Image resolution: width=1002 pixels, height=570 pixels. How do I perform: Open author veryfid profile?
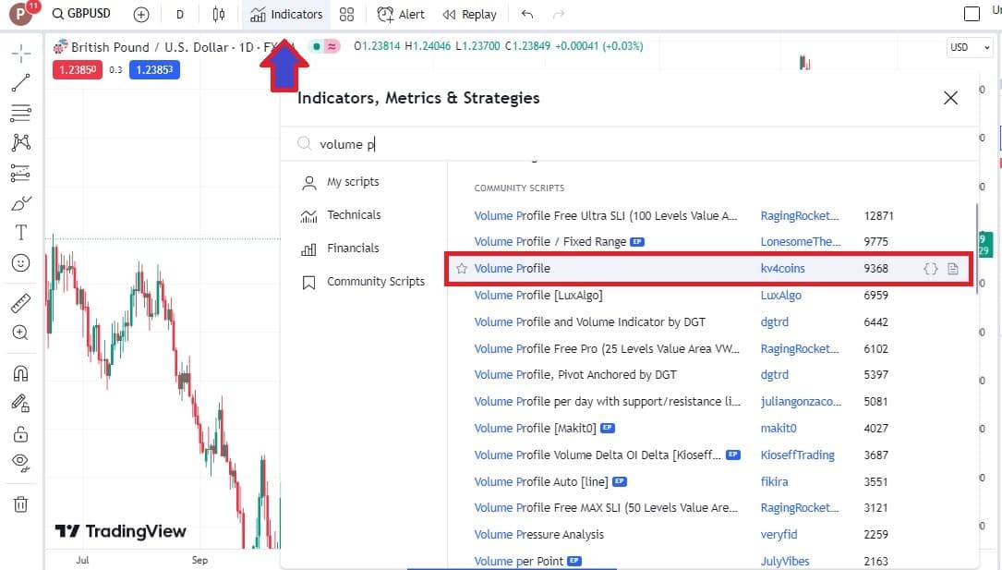pyautogui.click(x=779, y=534)
